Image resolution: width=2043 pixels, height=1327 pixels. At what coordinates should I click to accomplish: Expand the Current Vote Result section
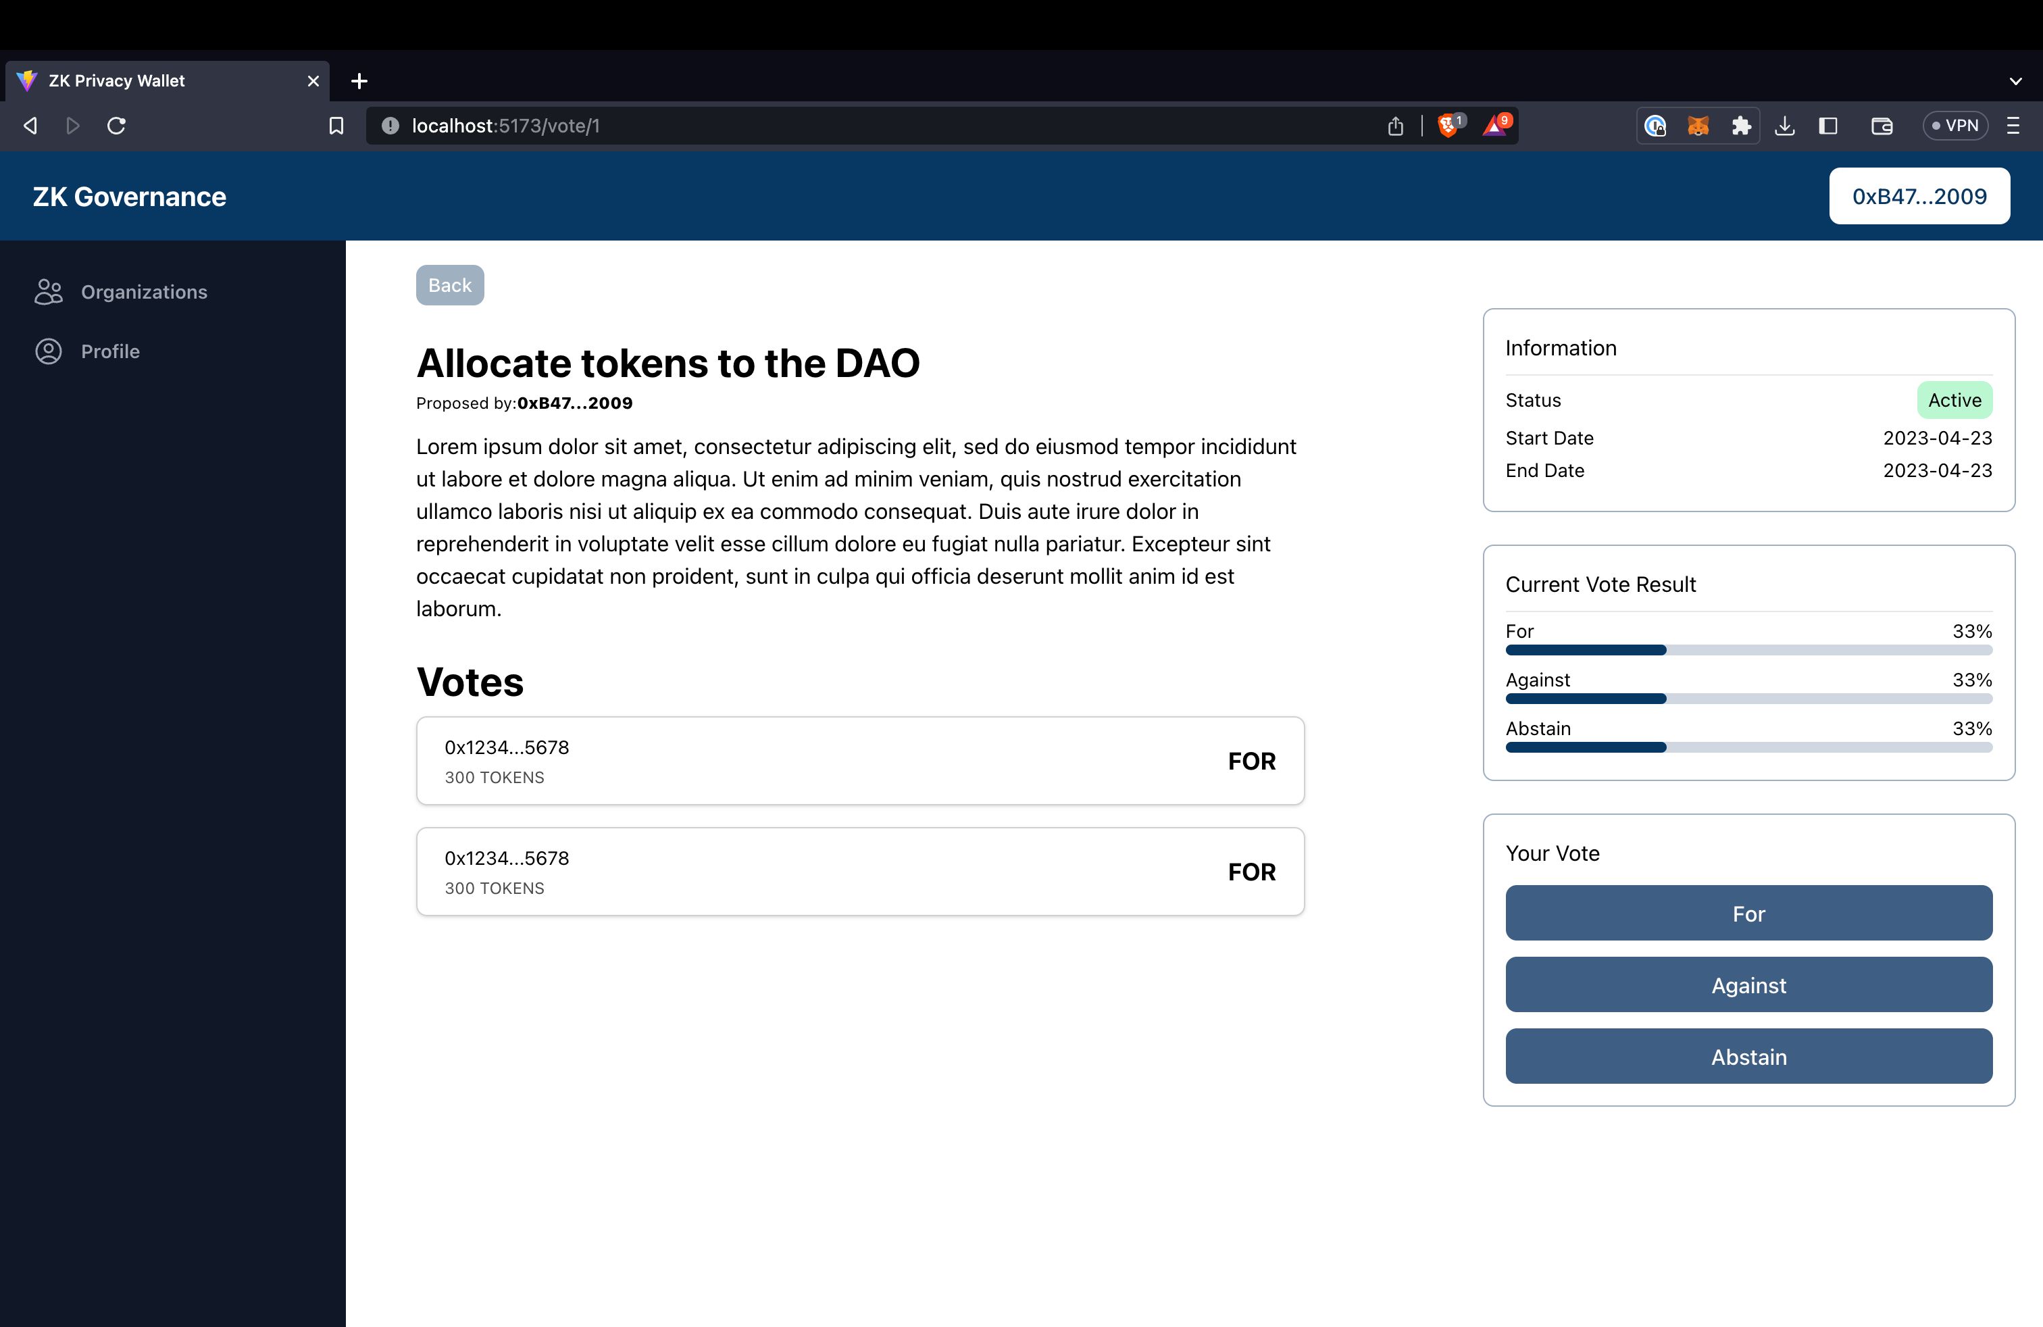click(x=1600, y=584)
